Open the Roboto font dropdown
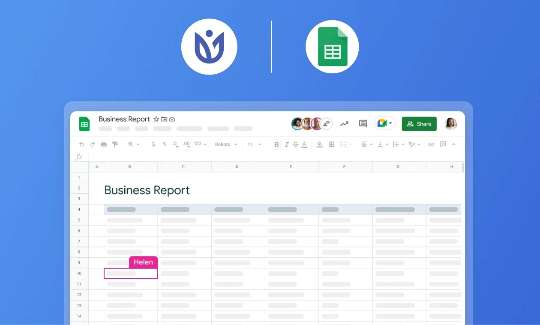This screenshot has width=540, height=325. point(226,144)
